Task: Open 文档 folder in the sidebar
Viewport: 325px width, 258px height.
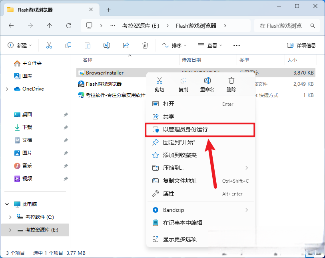Action: (x=23, y=140)
